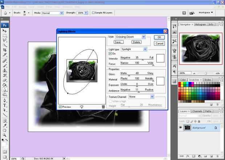The image size is (225, 160).
Task: Click the light color swatch
Action: [160, 58]
